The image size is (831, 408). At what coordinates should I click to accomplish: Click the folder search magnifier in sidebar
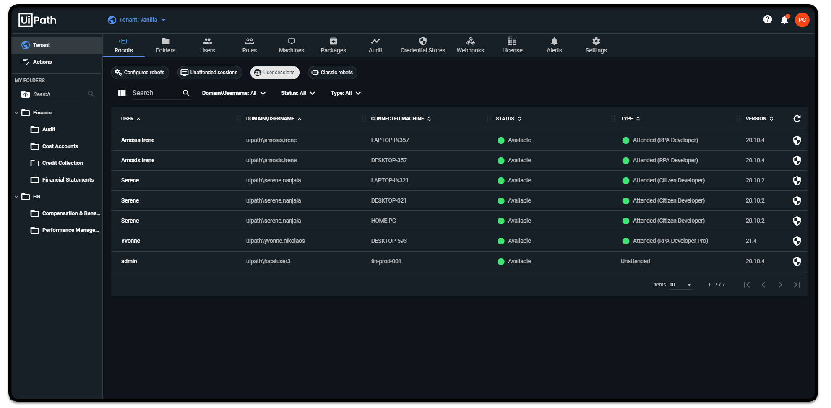91,94
